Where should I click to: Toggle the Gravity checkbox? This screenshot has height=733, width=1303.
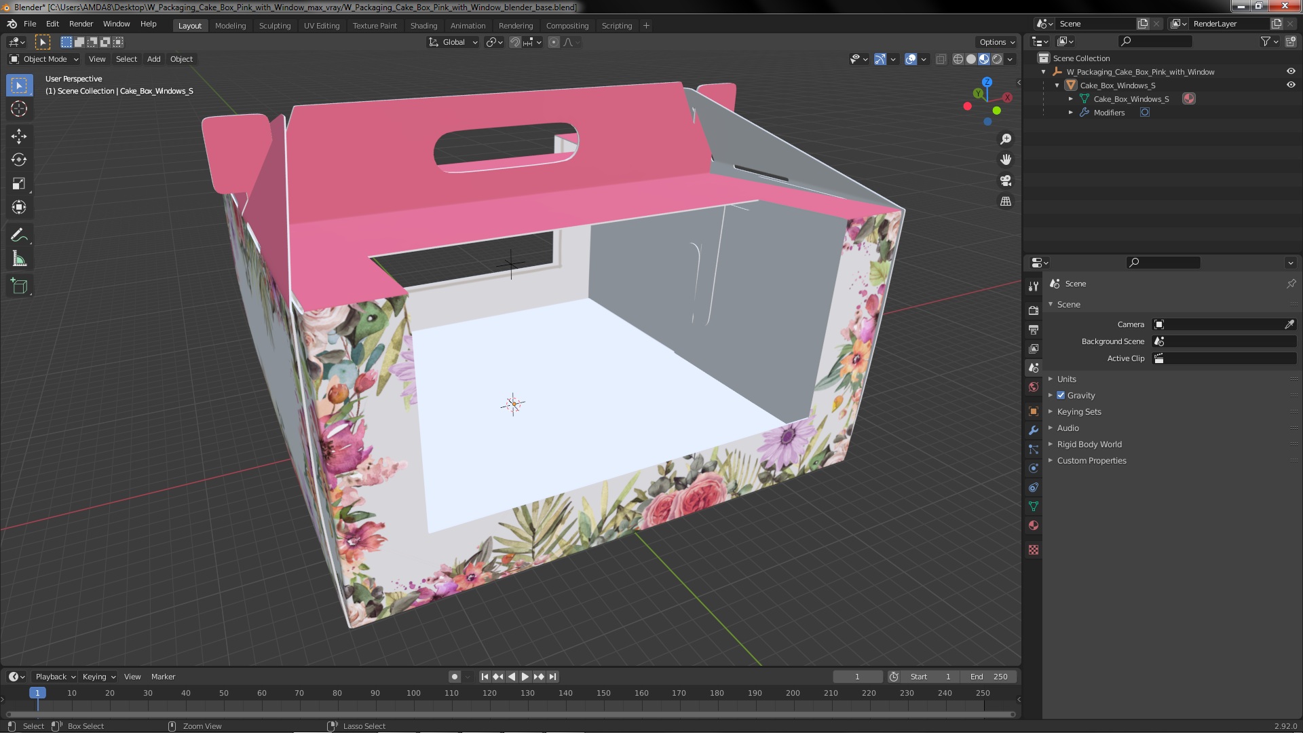(1061, 395)
